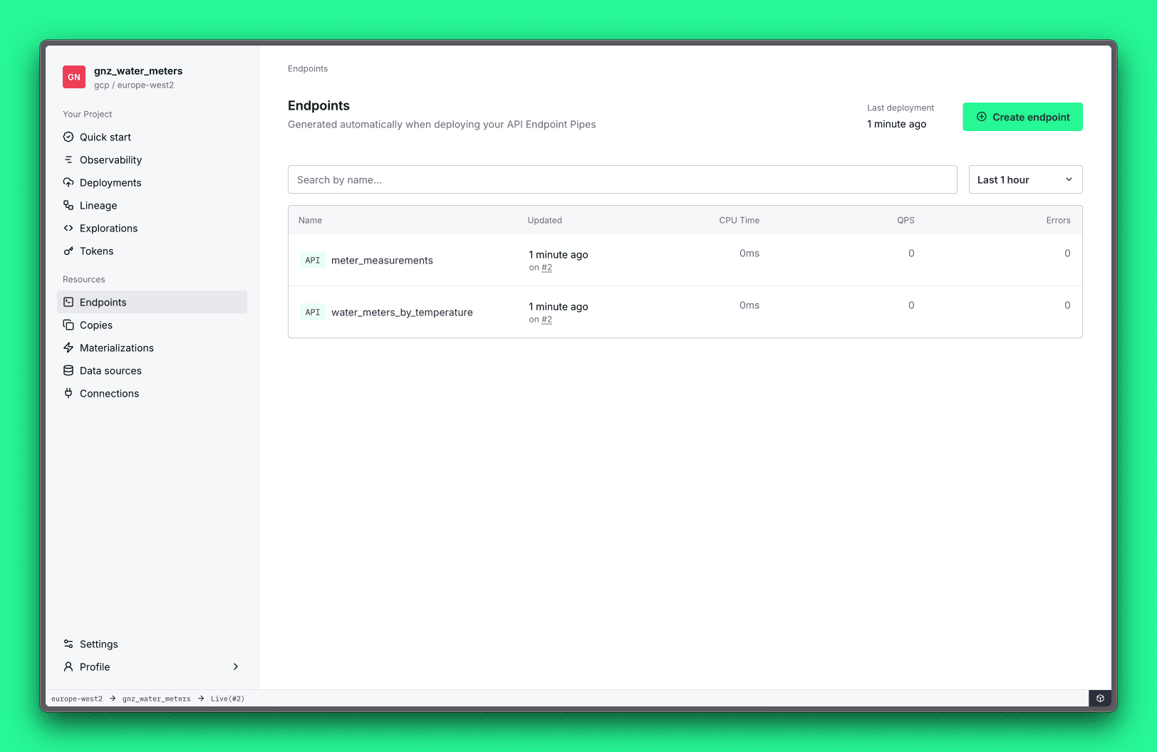Focus the Search by name field
Screen dimensions: 1157x752
[x=622, y=179]
